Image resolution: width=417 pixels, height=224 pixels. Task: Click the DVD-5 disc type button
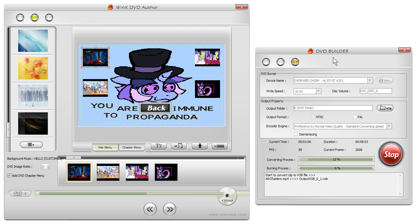[20, 194]
